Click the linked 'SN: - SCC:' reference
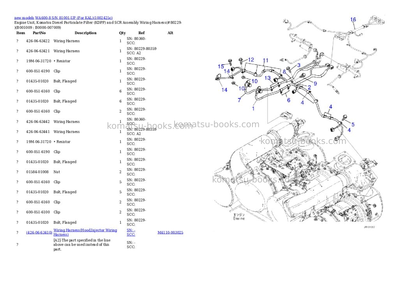The width and height of the screenshot is (399, 282). [131, 232]
